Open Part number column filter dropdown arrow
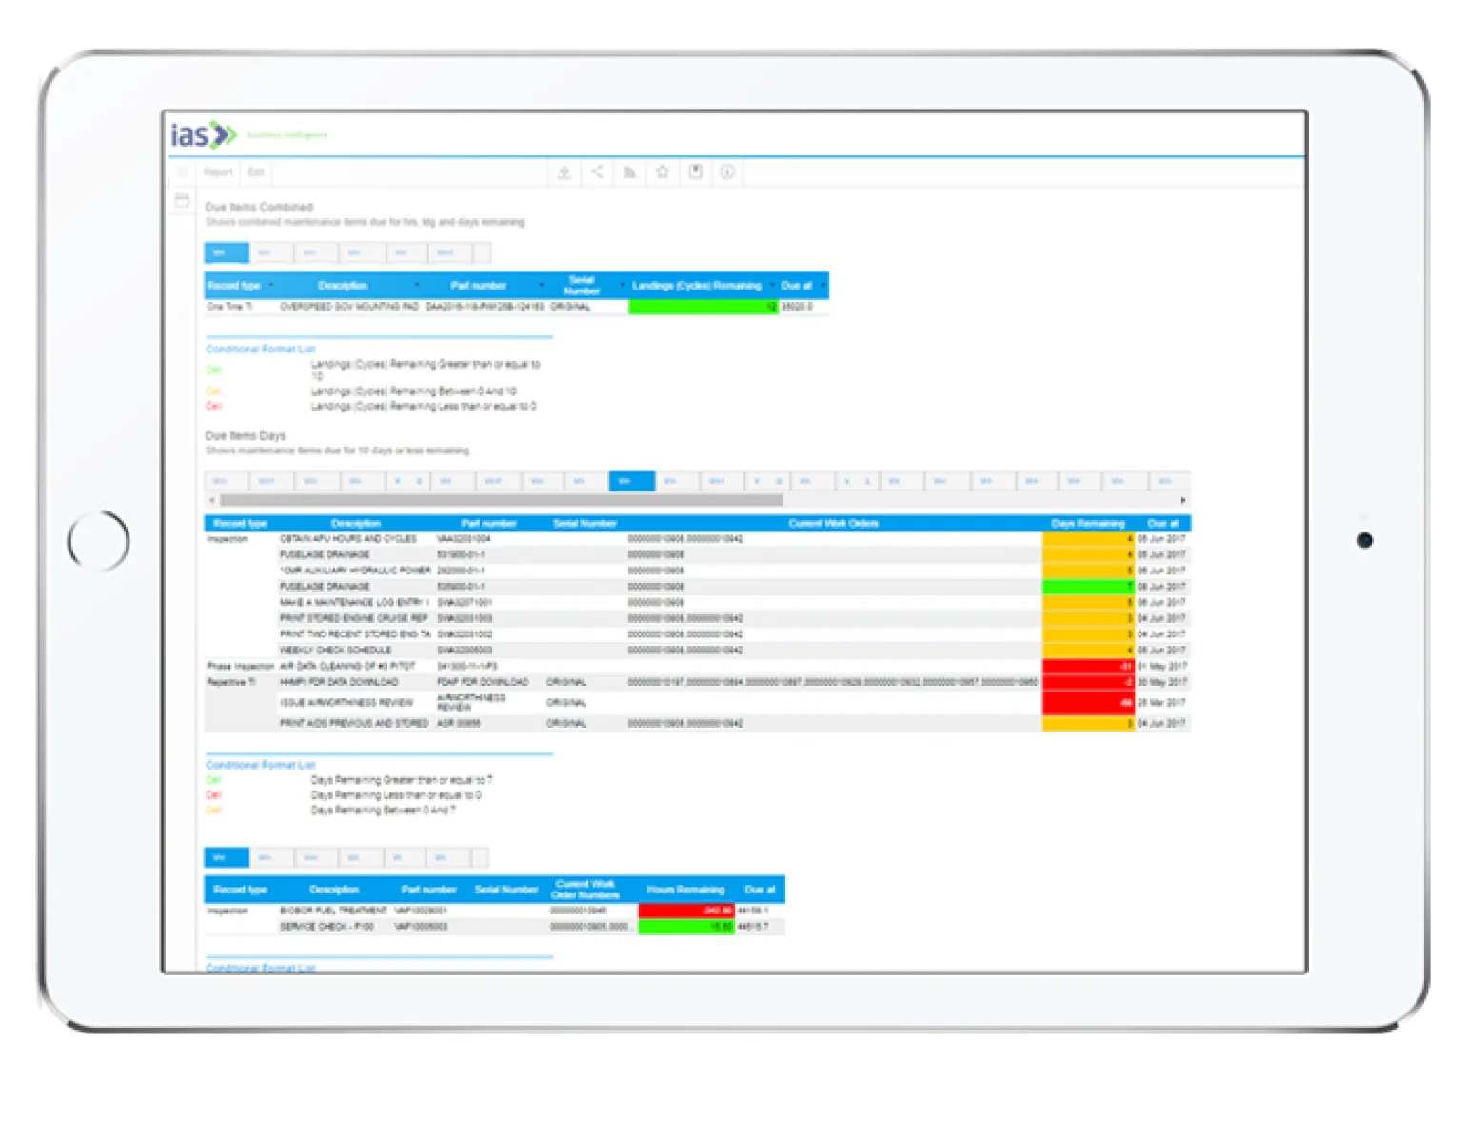Image resolution: width=1466 pixels, height=1143 pixels. tap(542, 286)
